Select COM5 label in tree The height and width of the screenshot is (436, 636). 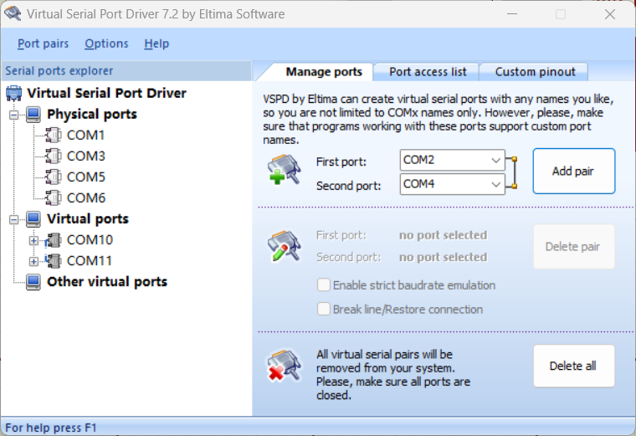pos(85,177)
